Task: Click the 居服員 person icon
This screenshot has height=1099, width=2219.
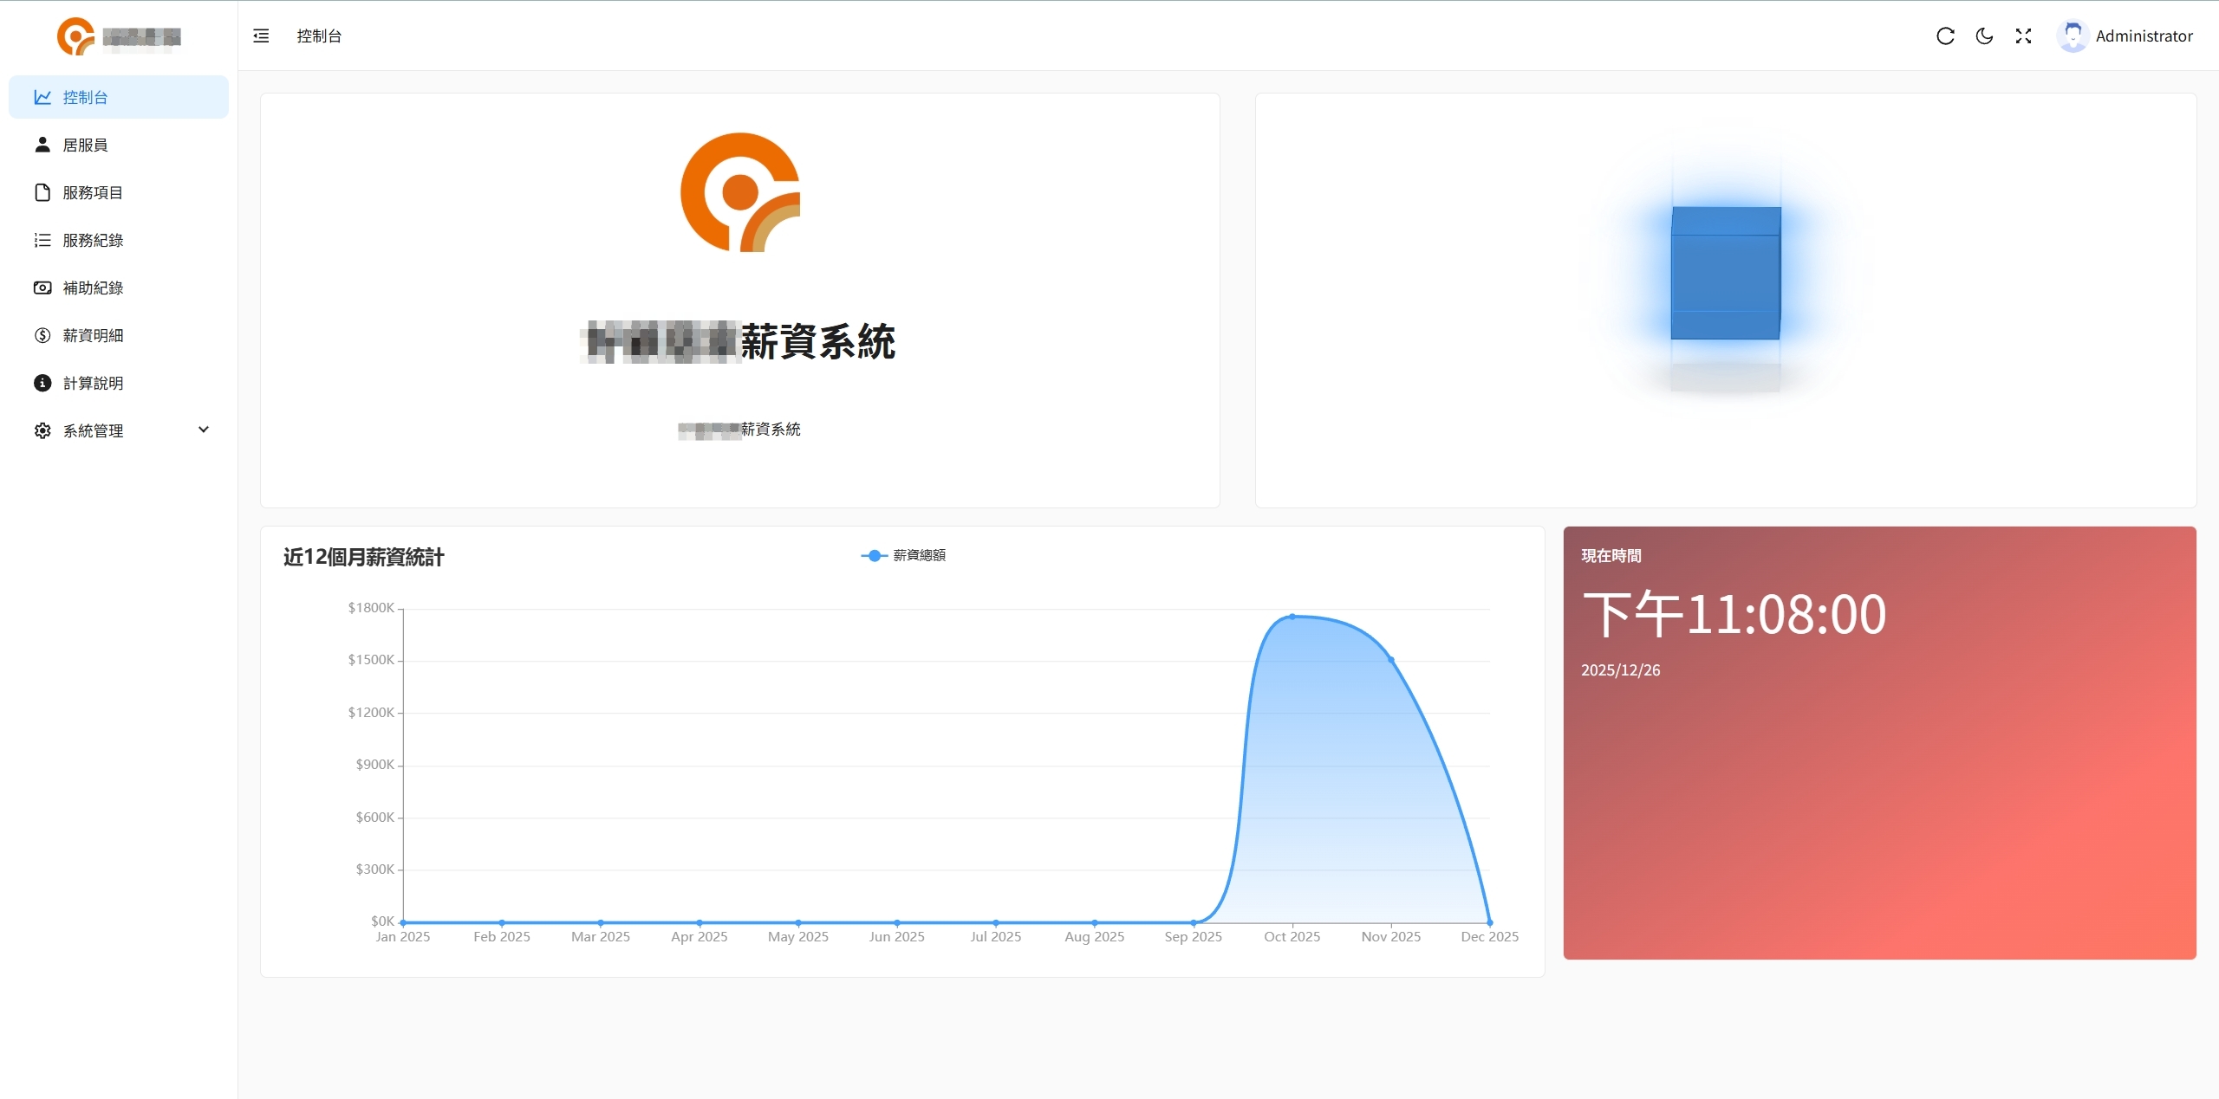Action: pyautogui.click(x=42, y=145)
